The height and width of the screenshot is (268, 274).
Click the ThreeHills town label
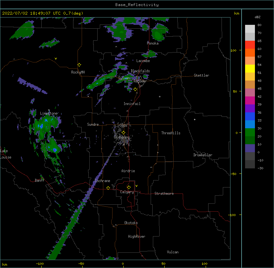point(171,133)
